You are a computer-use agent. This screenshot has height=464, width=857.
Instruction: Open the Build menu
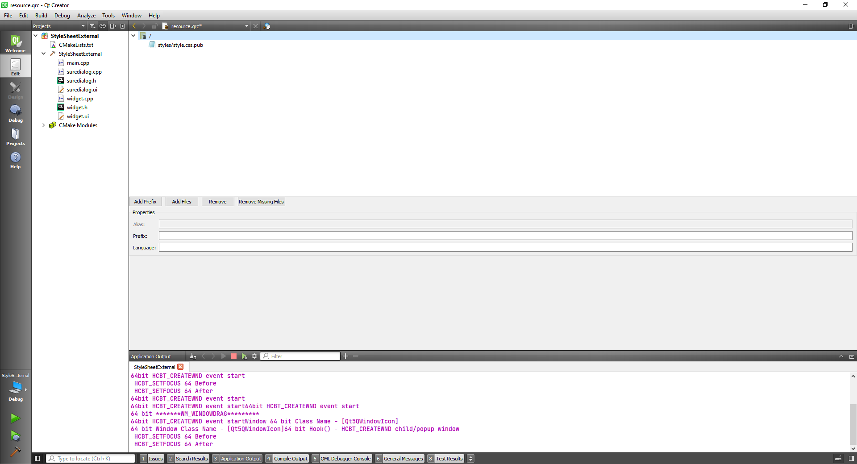(41, 15)
